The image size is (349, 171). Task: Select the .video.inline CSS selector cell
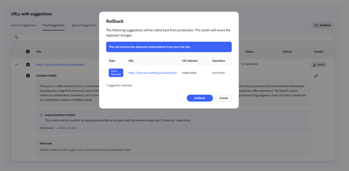(189, 73)
